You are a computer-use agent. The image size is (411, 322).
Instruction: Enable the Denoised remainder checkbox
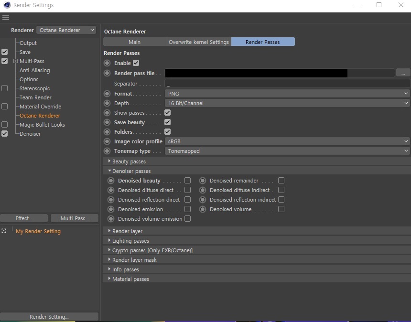pyautogui.click(x=281, y=181)
